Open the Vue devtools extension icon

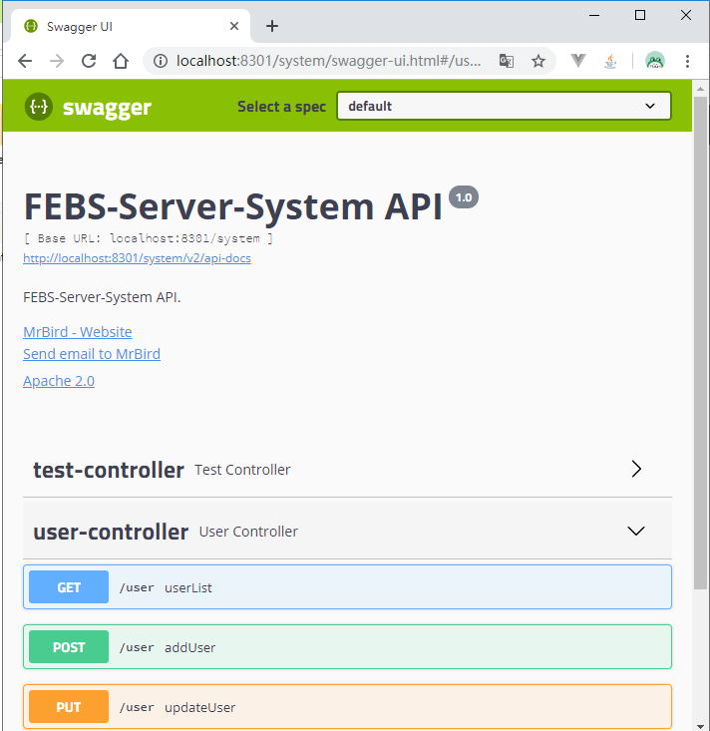(x=578, y=61)
